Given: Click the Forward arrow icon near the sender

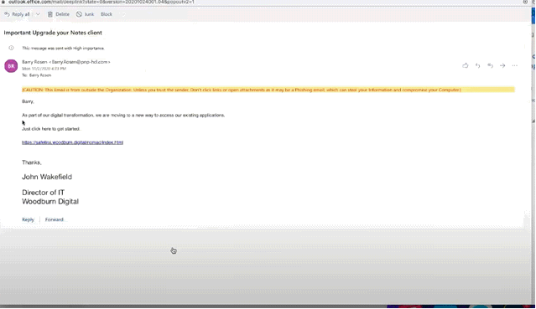Looking at the screenshot, I should (x=502, y=65).
